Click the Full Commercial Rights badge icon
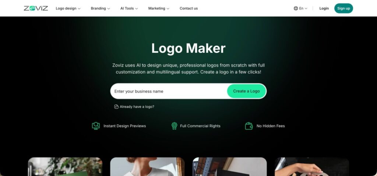Screen dimensions: 377x176 coord(174,126)
